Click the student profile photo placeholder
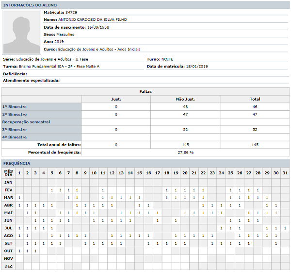This screenshot has width=291, height=272. pos(21,33)
